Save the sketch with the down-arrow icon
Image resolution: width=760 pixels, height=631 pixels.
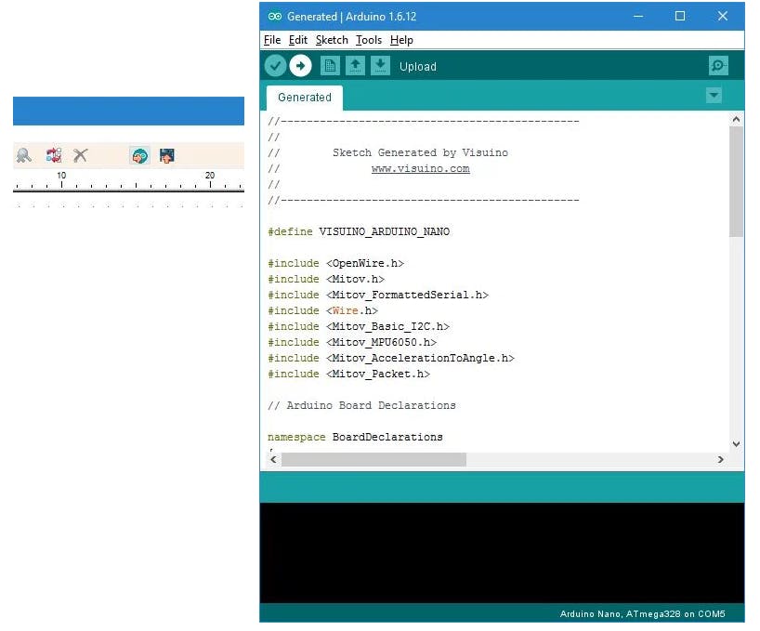[381, 66]
